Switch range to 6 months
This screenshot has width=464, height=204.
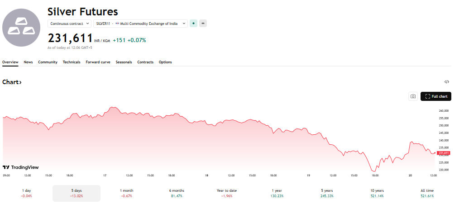[x=177, y=193]
